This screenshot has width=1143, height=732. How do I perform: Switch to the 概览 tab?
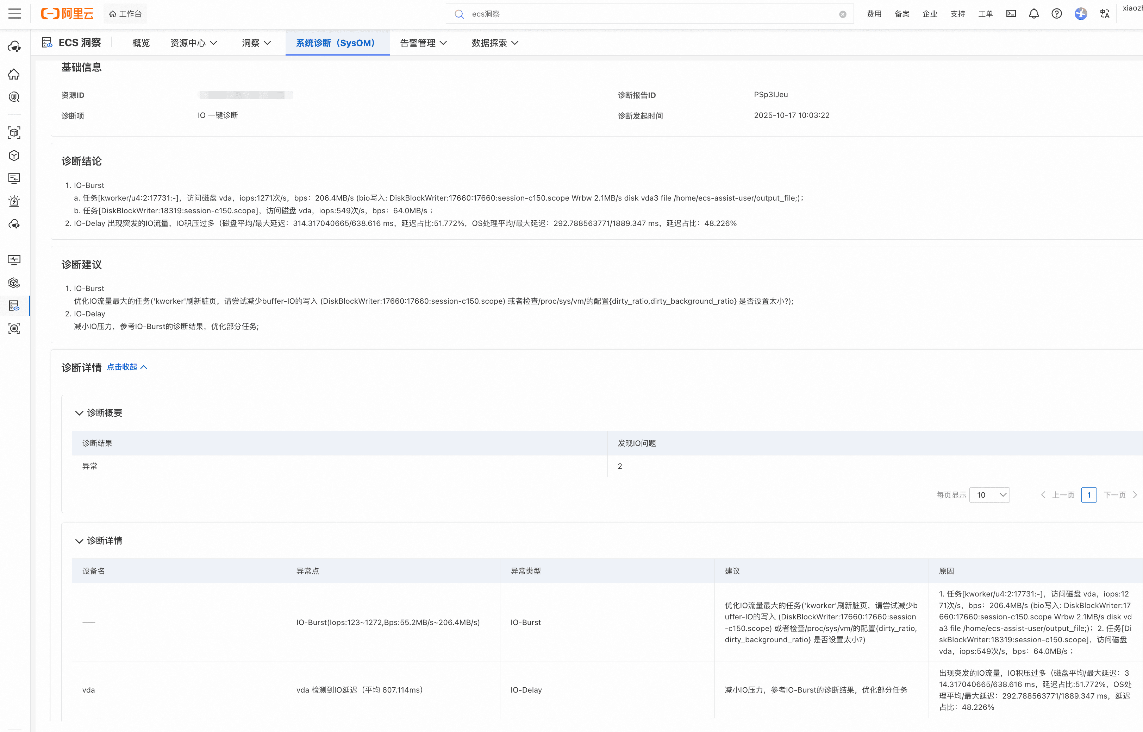[x=141, y=43]
